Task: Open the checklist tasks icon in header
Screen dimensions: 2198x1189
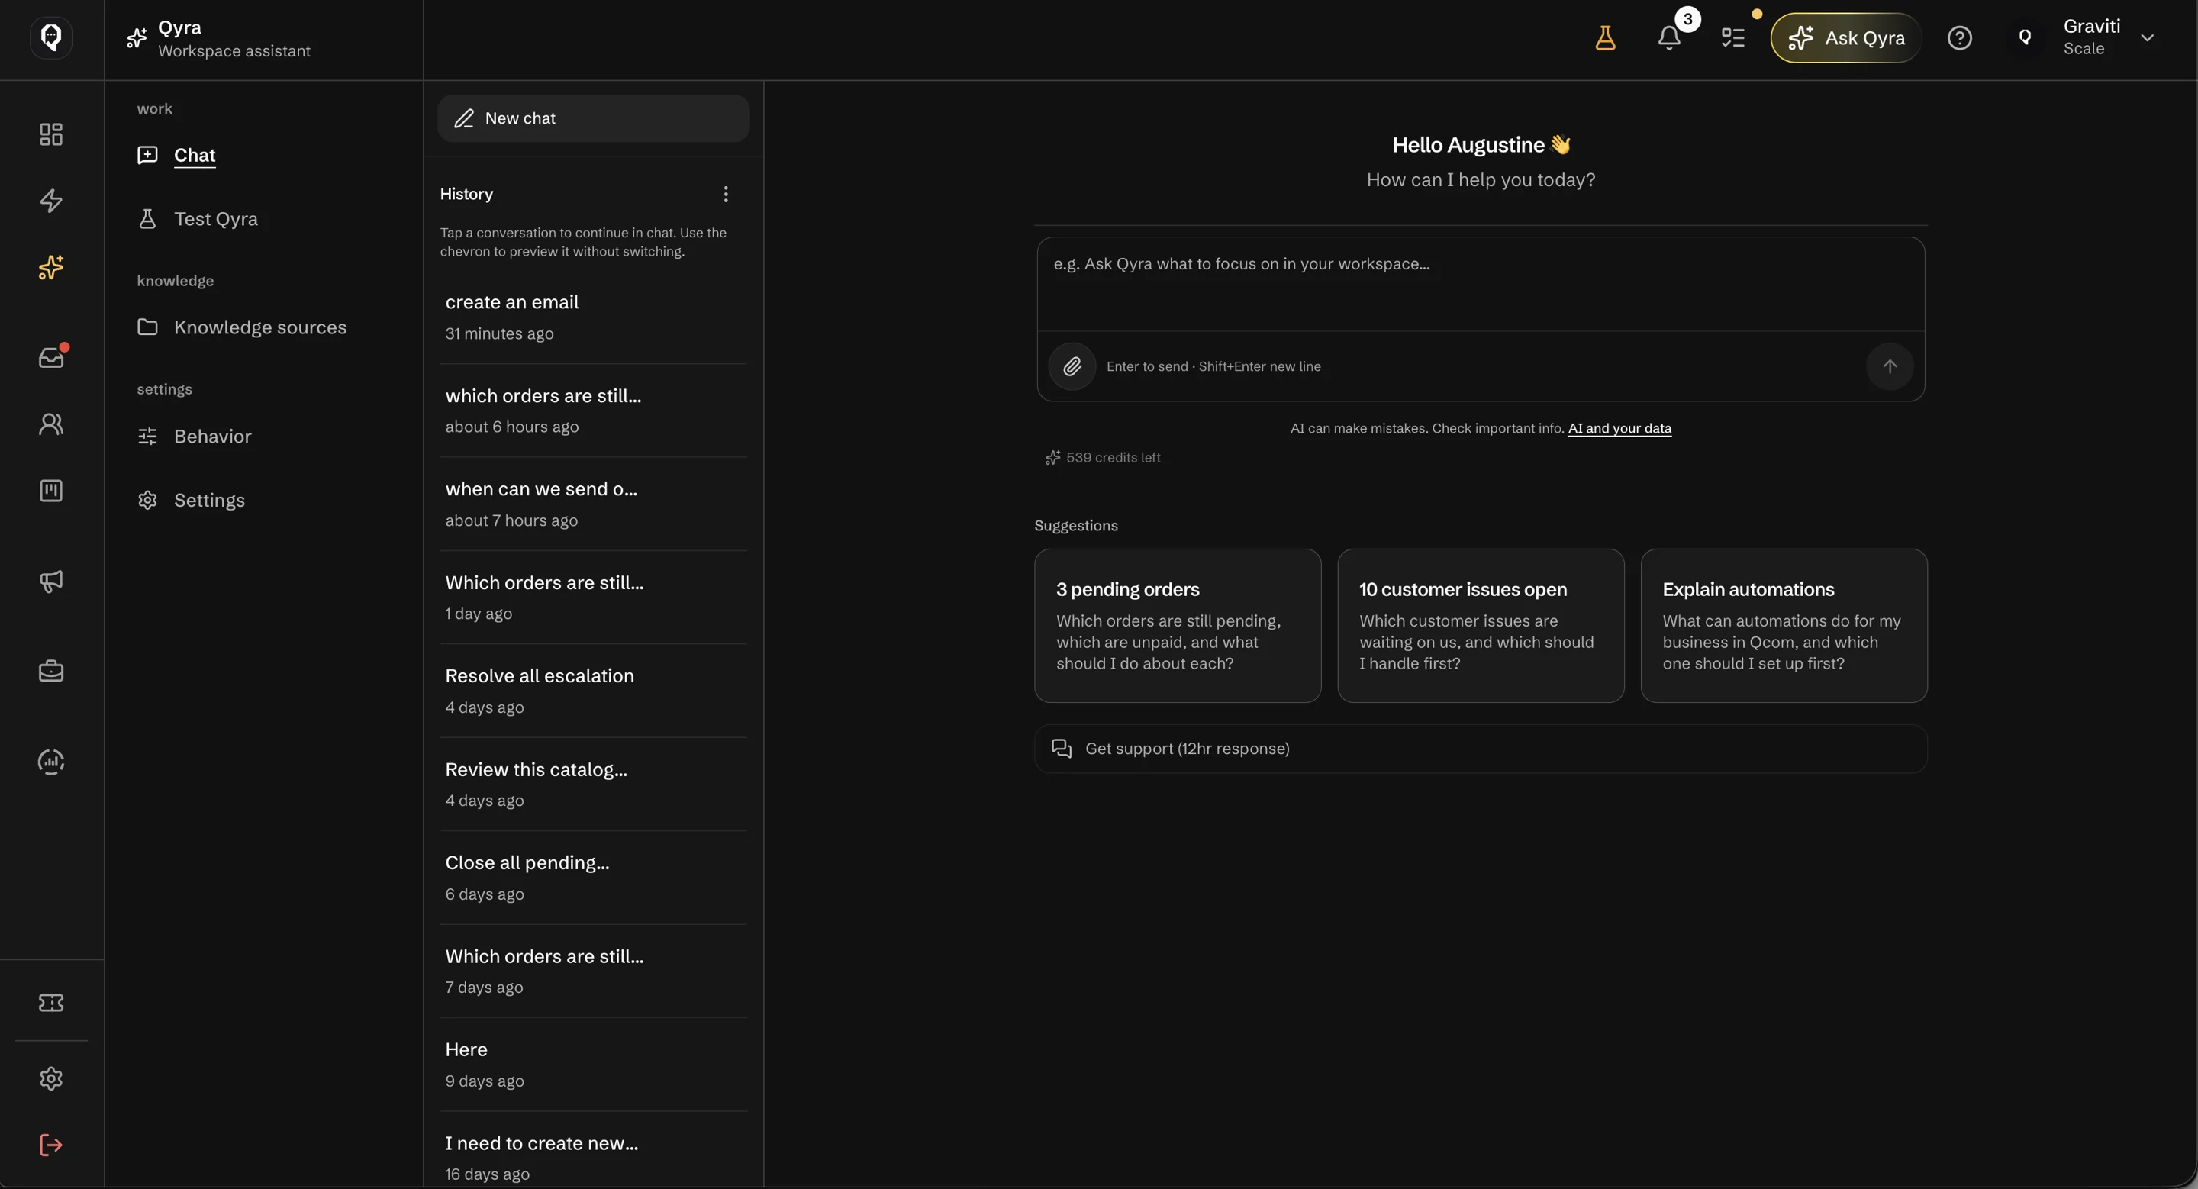Action: click(x=1733, y=37)
